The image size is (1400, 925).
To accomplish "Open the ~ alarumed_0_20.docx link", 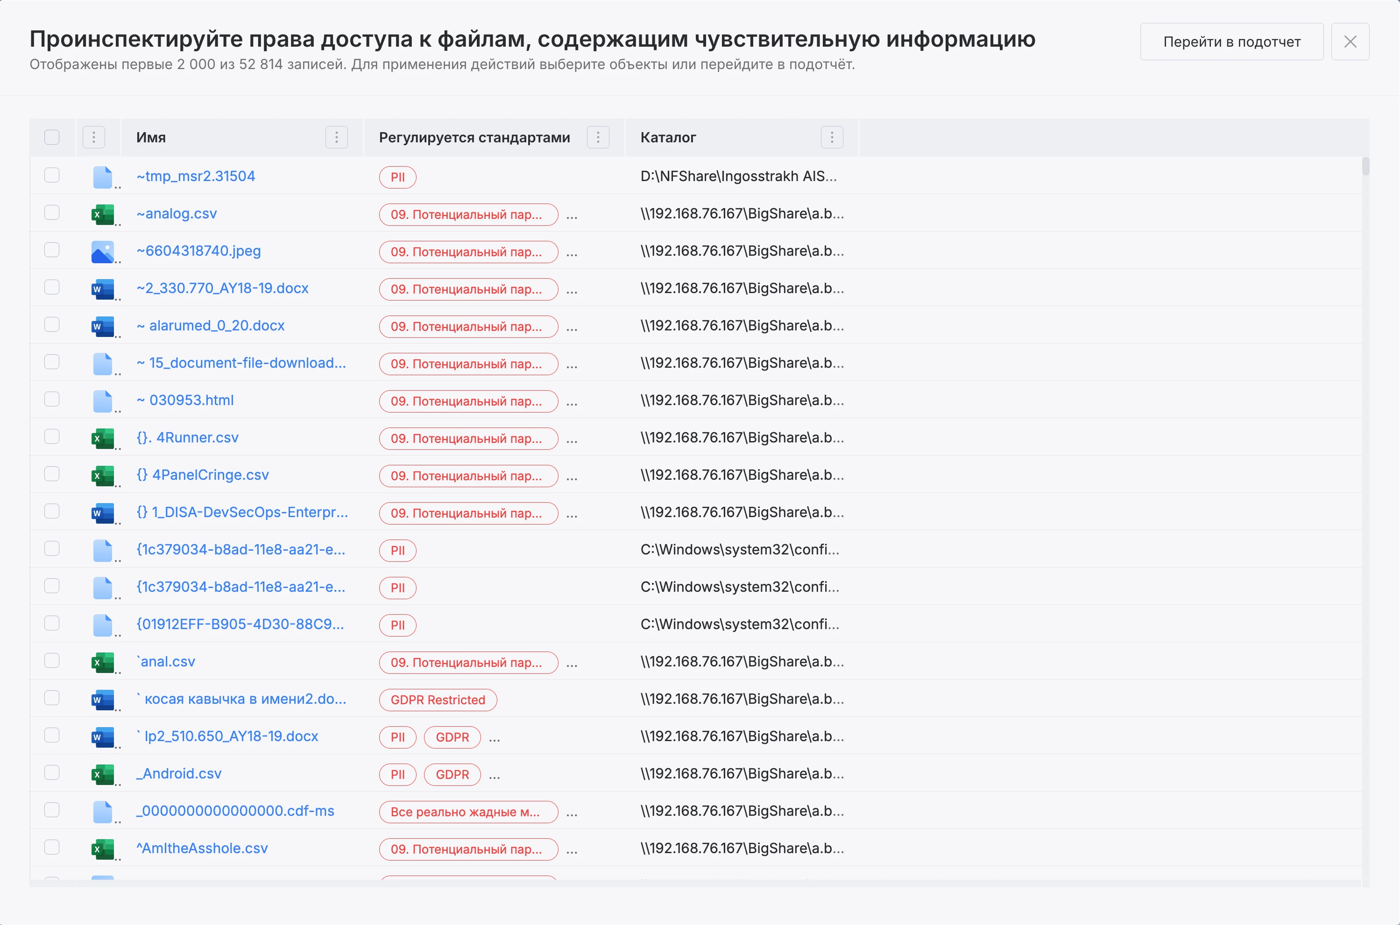I will coord(211,325).
